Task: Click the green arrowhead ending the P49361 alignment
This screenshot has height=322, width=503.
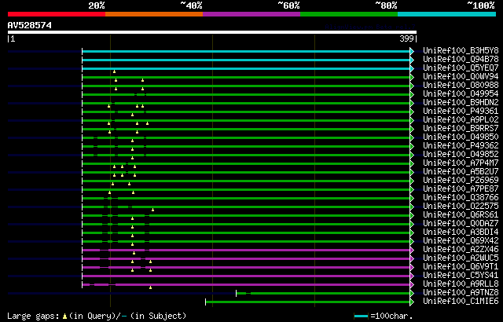Action: 412,112
